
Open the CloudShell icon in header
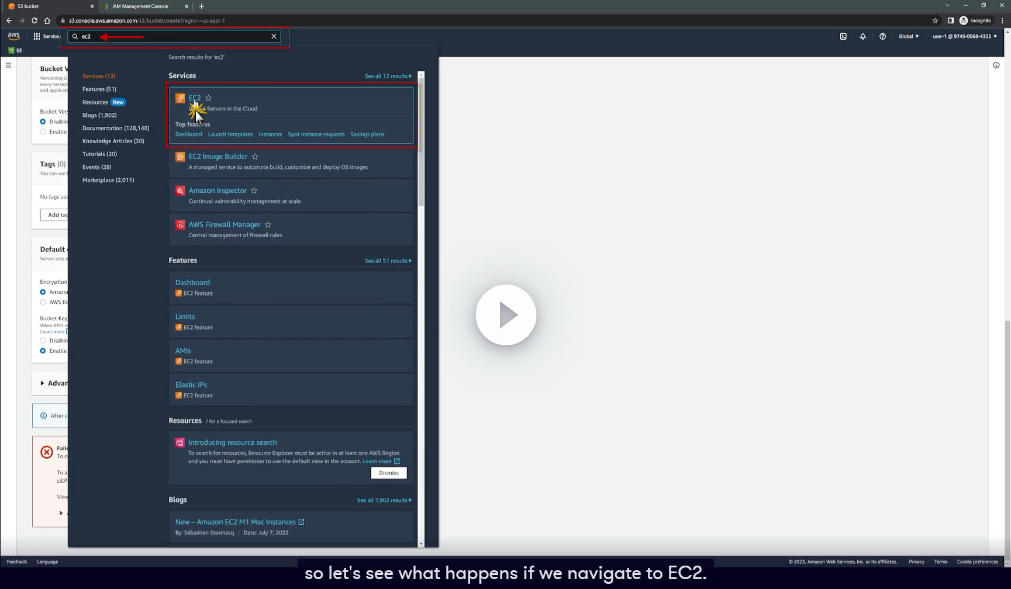[x=843, y=36]
